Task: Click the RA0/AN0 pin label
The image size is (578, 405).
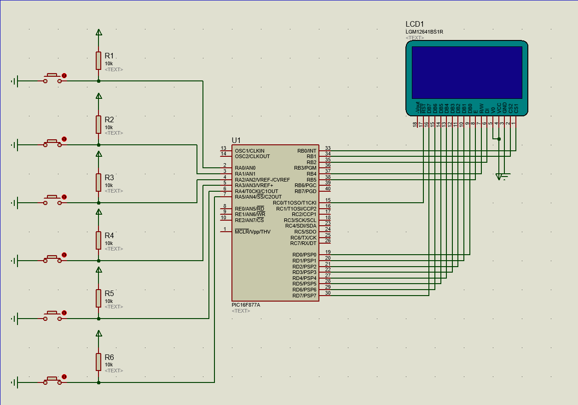Action: (x=245, y=168)
